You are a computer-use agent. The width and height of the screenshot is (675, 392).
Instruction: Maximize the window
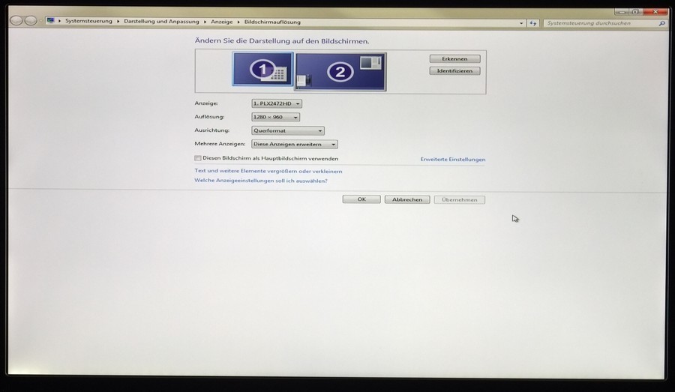[635, 12]
